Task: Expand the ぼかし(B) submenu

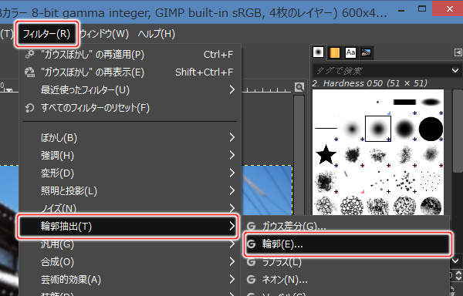Action: click(130, 138)
